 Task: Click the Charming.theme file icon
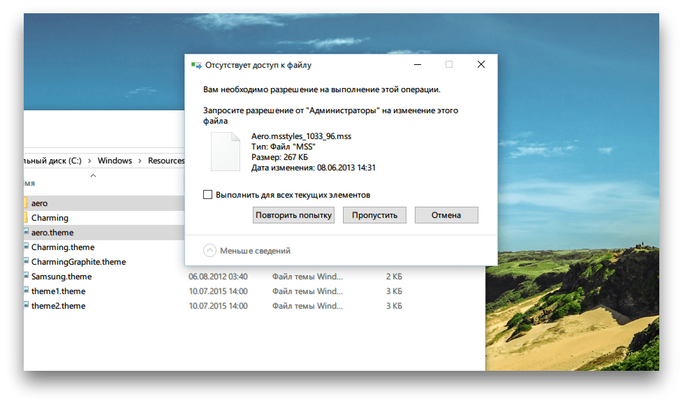tap(26, 247)
